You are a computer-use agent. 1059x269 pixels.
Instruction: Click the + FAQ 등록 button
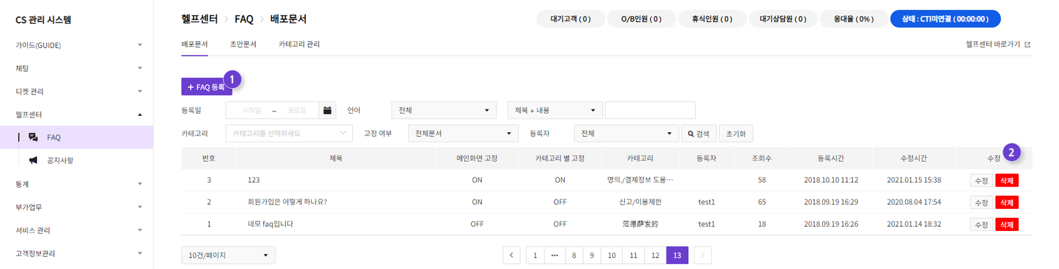tap(207, 87)
